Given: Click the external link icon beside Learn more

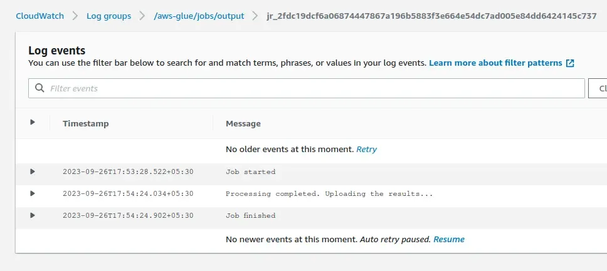Looking at the screenshot, I should click(x=570, y=63).
